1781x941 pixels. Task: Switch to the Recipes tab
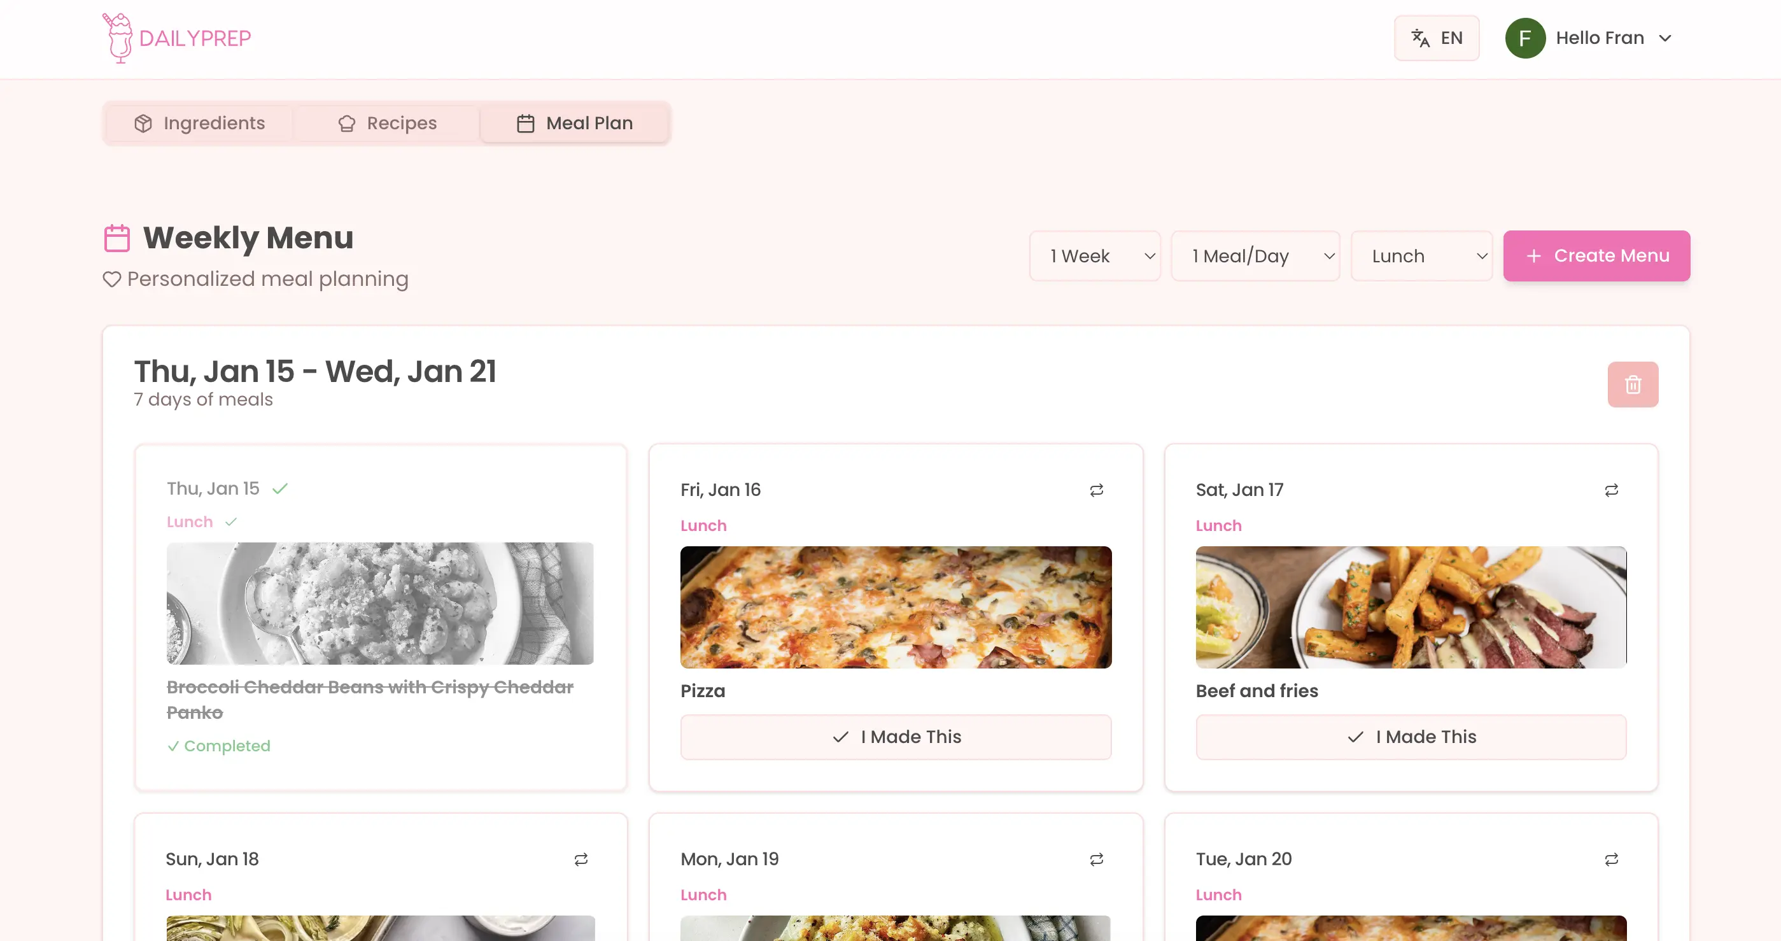pyautogui.click(x=387, y=122)
